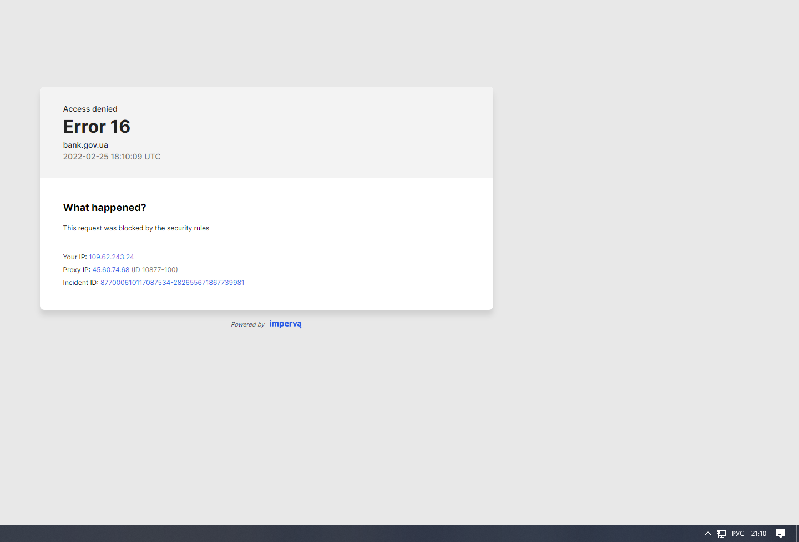Click the bank.gov.ua domain text
The height and width of the screenshot is (542, 799).
click(x=85, y=145)
